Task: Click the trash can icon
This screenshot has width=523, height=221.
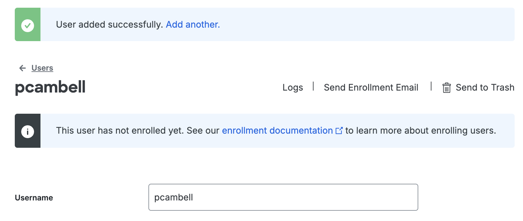Action: point(447,88)
